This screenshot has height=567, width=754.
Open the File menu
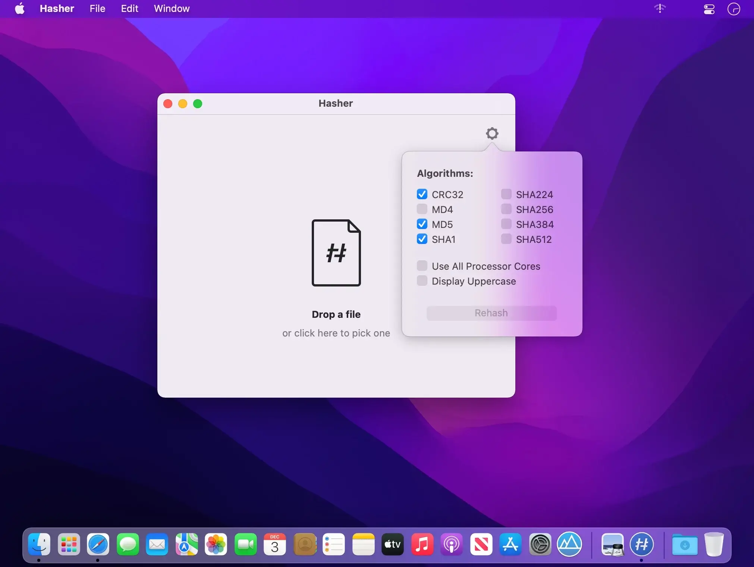click(x=97, y=9)
